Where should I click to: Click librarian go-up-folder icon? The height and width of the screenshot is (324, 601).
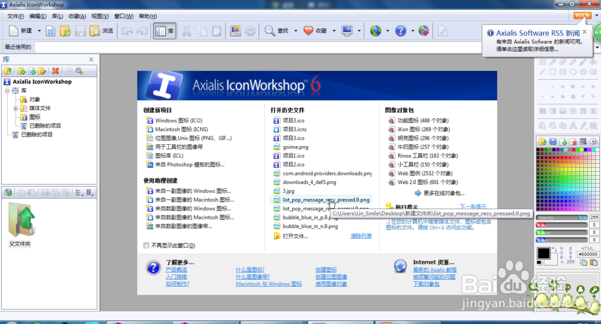tap(8, 71)
